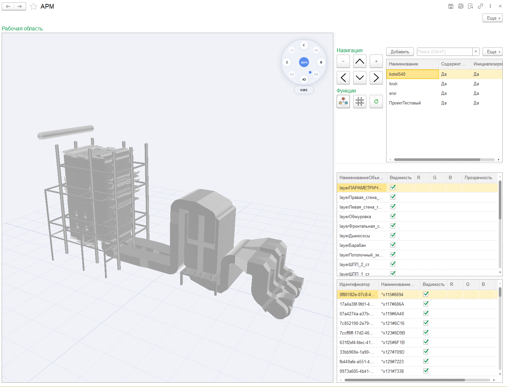
Task: Switch to НИЗ bottom view
Action: (304, 90)
